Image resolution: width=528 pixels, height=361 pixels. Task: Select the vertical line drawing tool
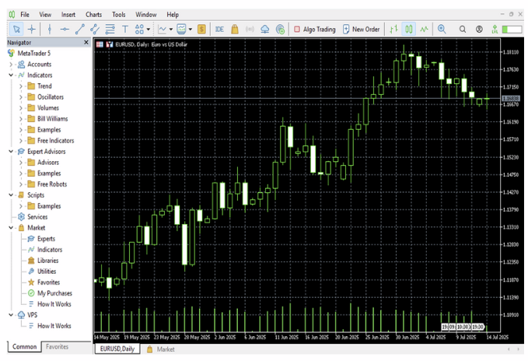[x=49, y=29]
